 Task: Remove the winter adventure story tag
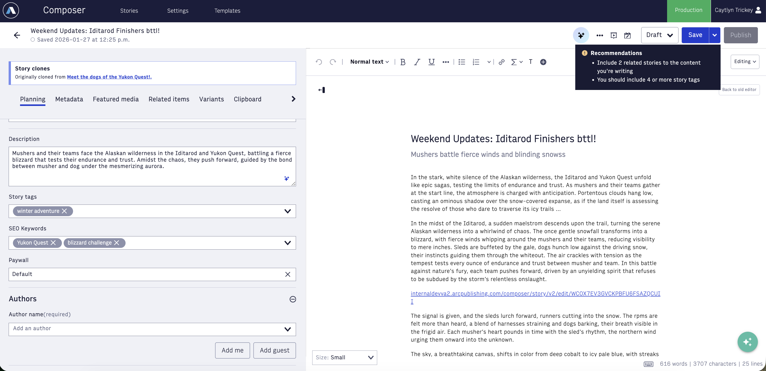64,211
